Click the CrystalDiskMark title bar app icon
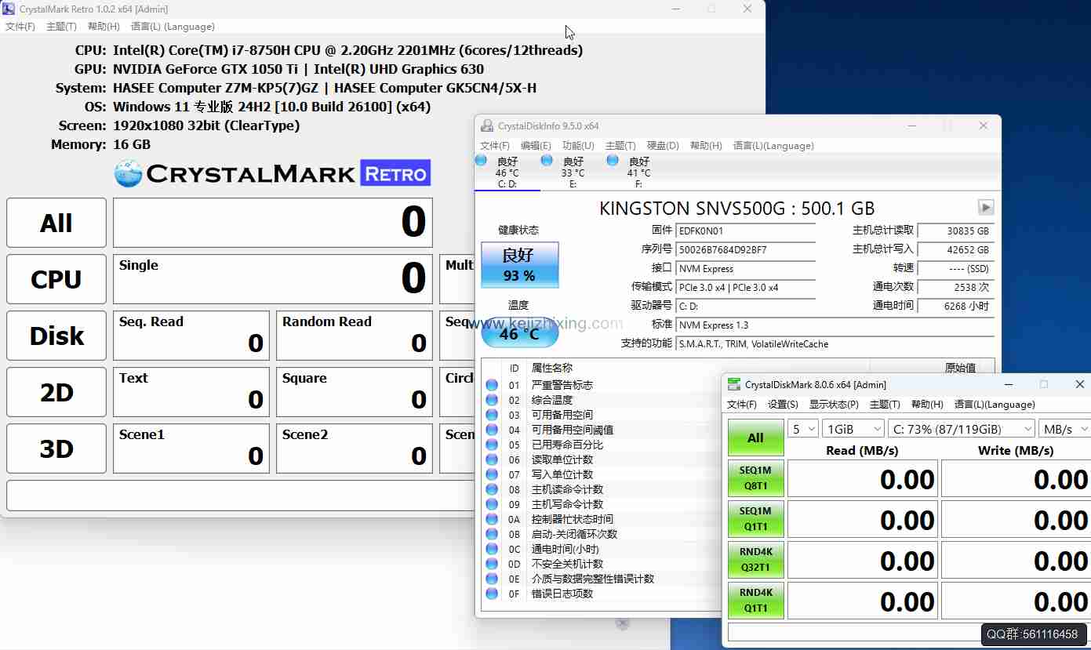Image resolution: width=1091 pixels, height=650 pixels. tap(733, 384)
